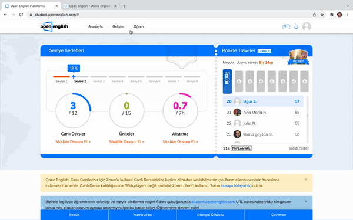Open the Gelişim menu
The height and width of the screenshot is (220, 353).
click(x=118, y=26)
